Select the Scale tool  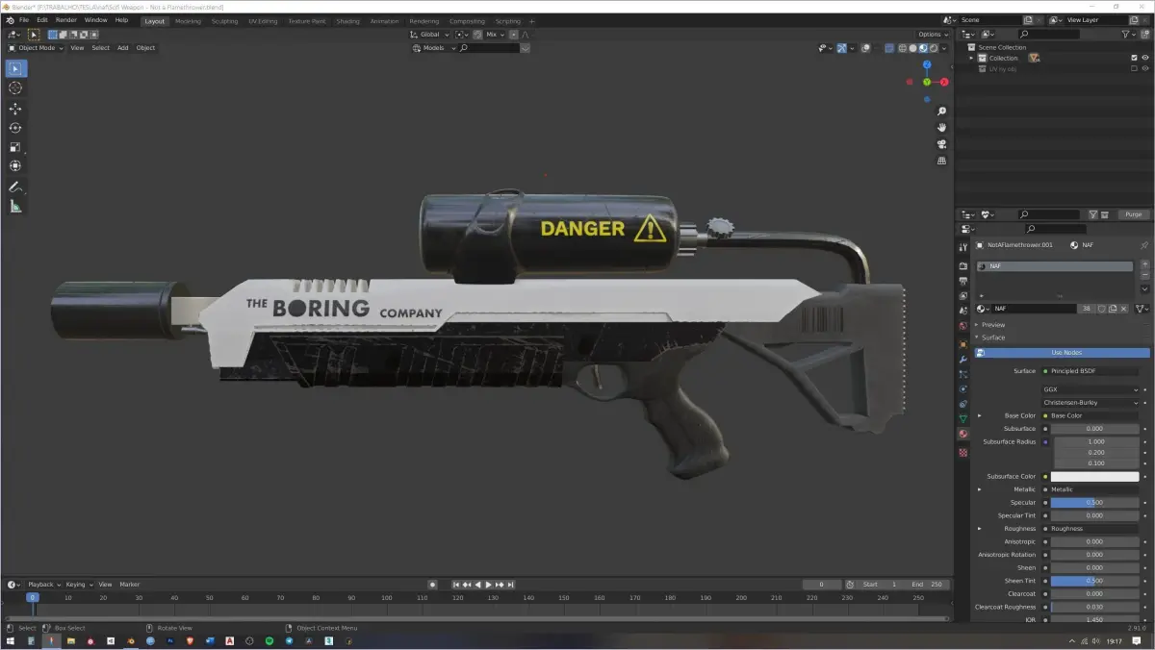[x=15, y=147]
